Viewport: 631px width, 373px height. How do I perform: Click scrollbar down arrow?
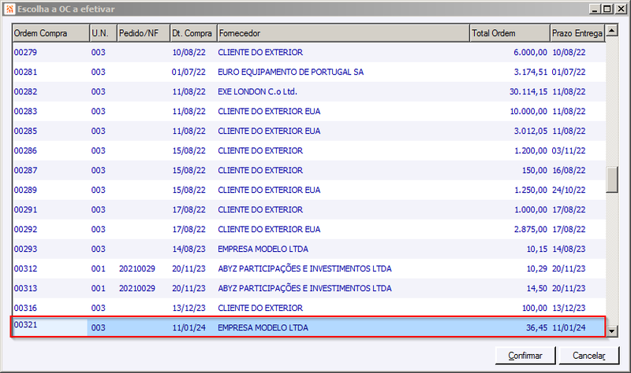(612, 331)
